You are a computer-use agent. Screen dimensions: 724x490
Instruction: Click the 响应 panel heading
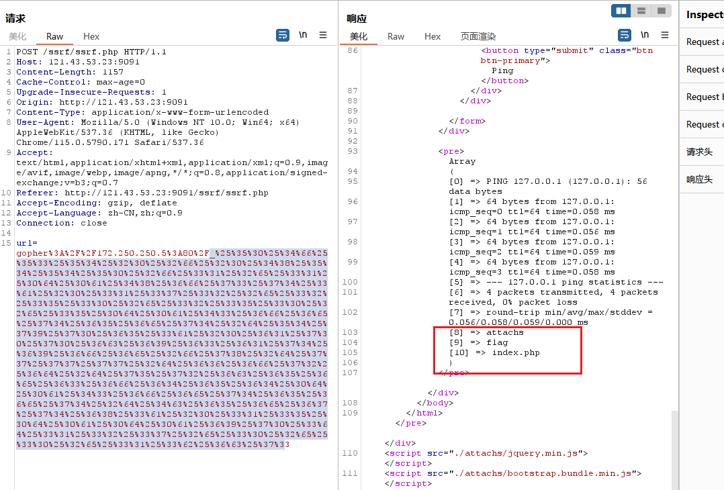(357, 18)
